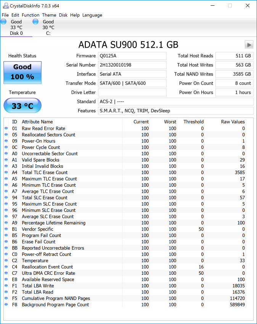This screenshot has width=257, height=324.
Task: Click status dot for Total SLC Erase Count
Action: pyautogui.click(x=6, y=198)
